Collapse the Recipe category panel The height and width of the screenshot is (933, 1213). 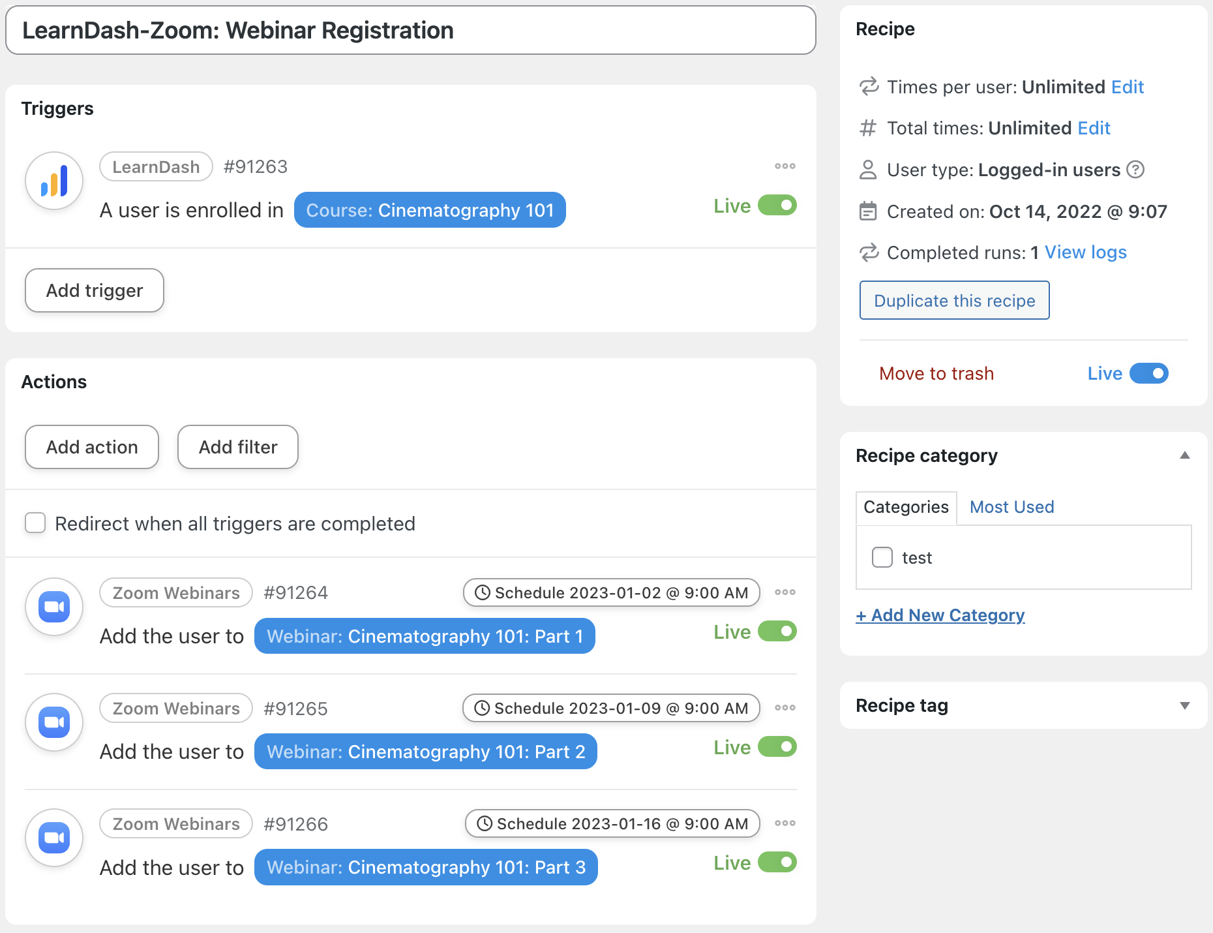point(1185,455)
